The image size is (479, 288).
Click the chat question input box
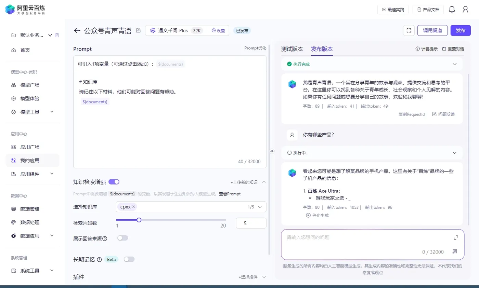373,245
